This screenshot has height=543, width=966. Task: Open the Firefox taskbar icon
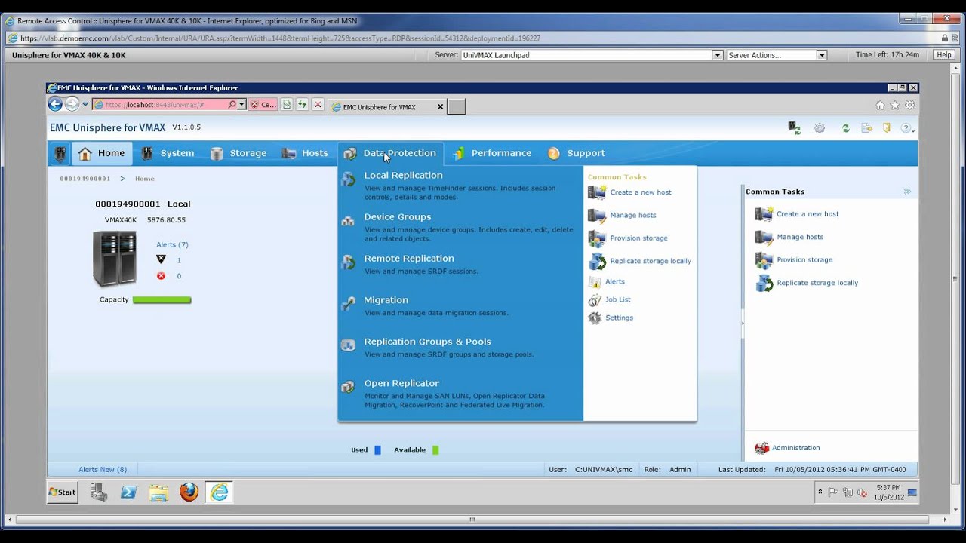click(x=189, y=492)
